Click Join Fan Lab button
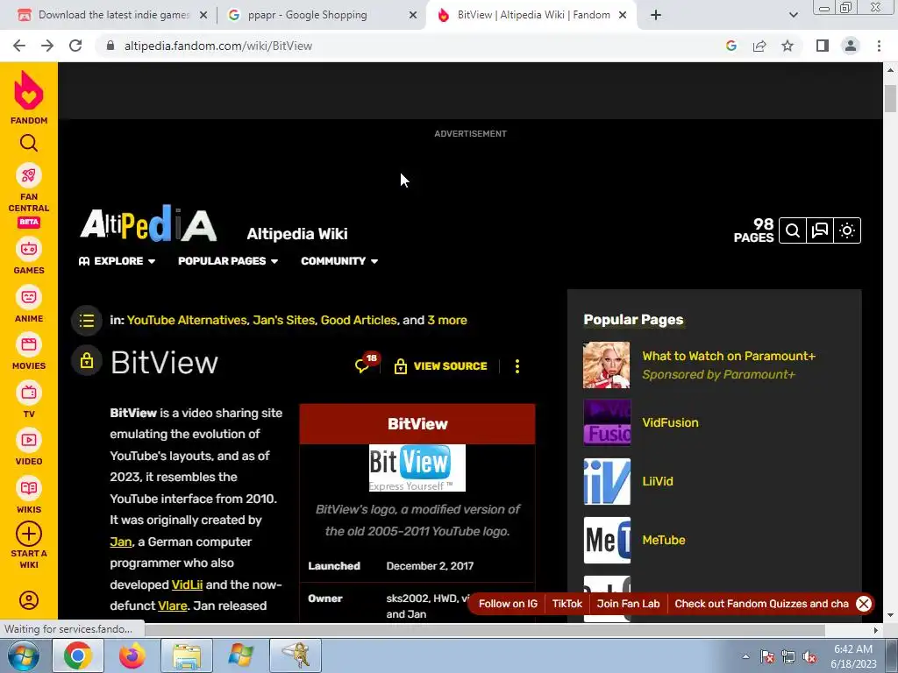This screenshot has height=673, width=898. [x=628, y=604]
